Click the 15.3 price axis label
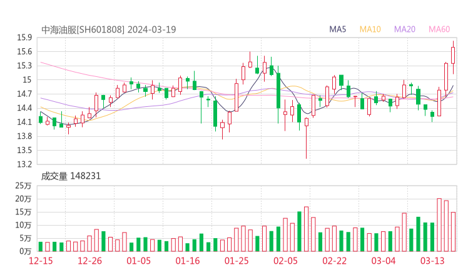Viewport: 463px width, 275px height. [24, 66]
